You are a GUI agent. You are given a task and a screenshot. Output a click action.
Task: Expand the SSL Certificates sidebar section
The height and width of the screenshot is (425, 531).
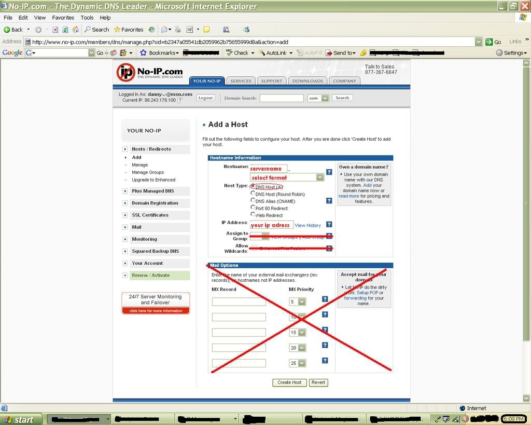point(125,215)
